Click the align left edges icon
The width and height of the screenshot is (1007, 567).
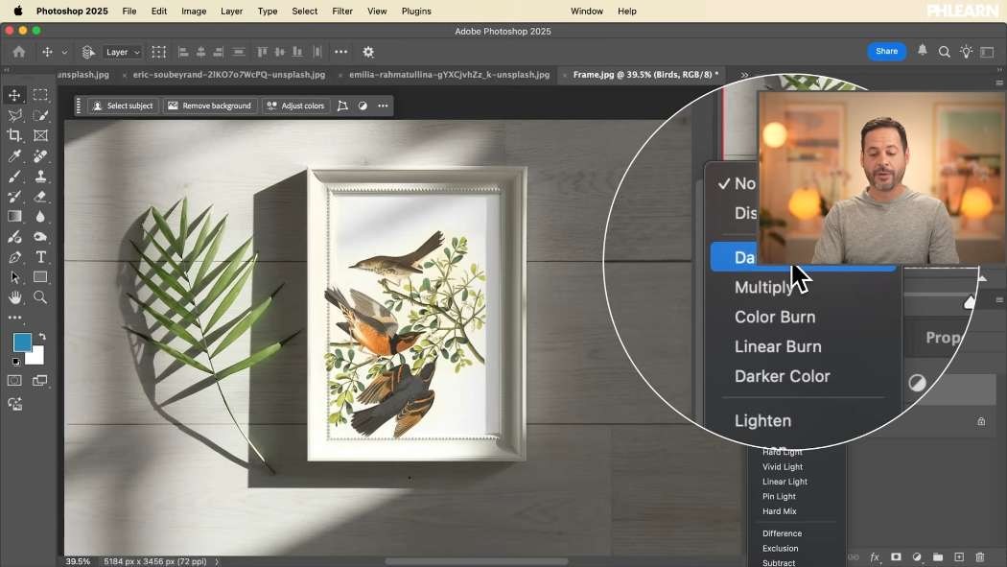(183, 52)
